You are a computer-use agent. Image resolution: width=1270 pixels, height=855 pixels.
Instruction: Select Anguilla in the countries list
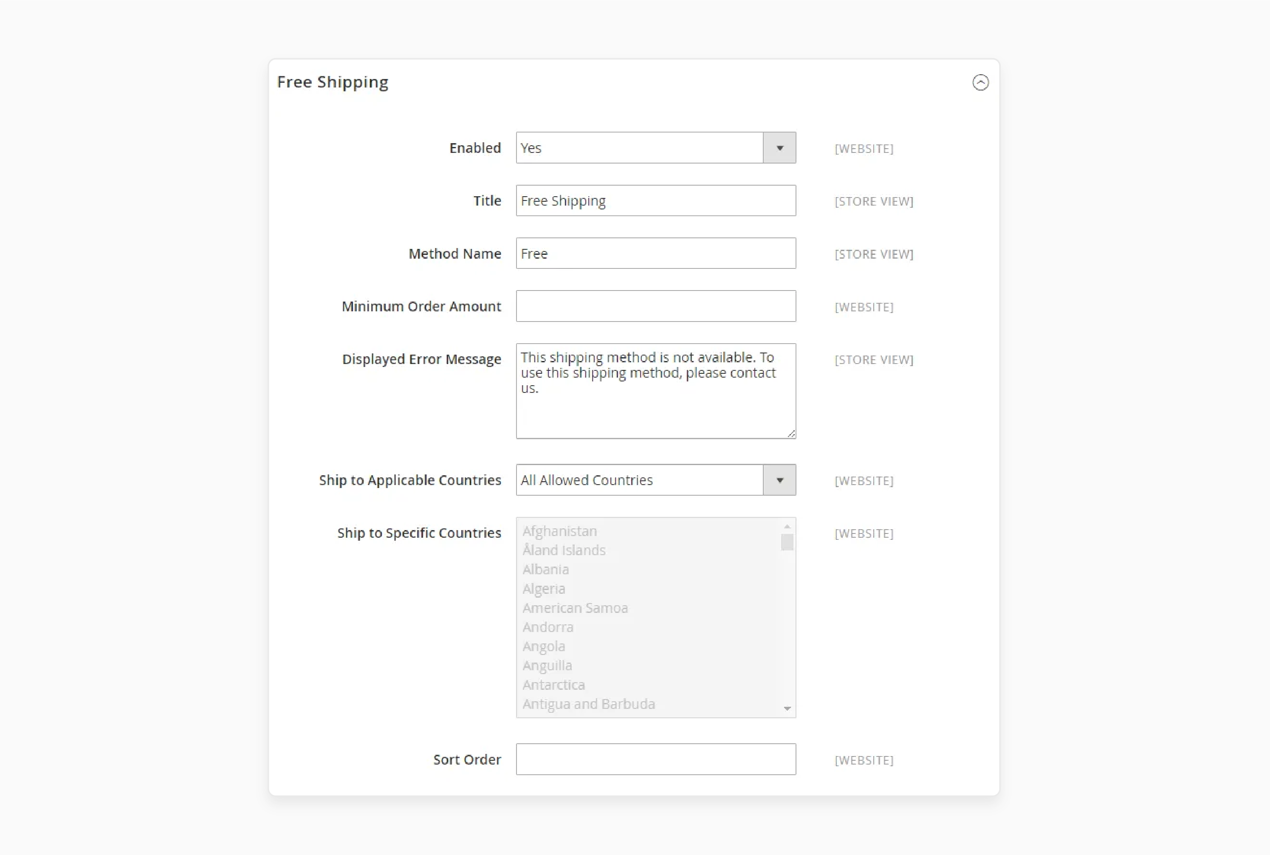coord(548,666)
